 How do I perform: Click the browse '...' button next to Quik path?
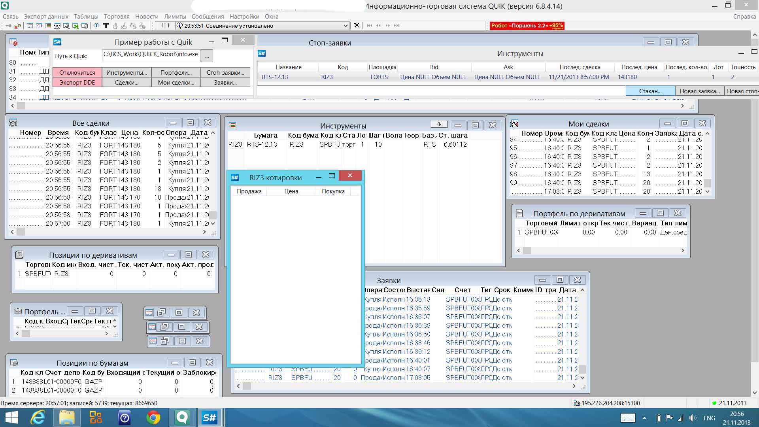point(207,56)
